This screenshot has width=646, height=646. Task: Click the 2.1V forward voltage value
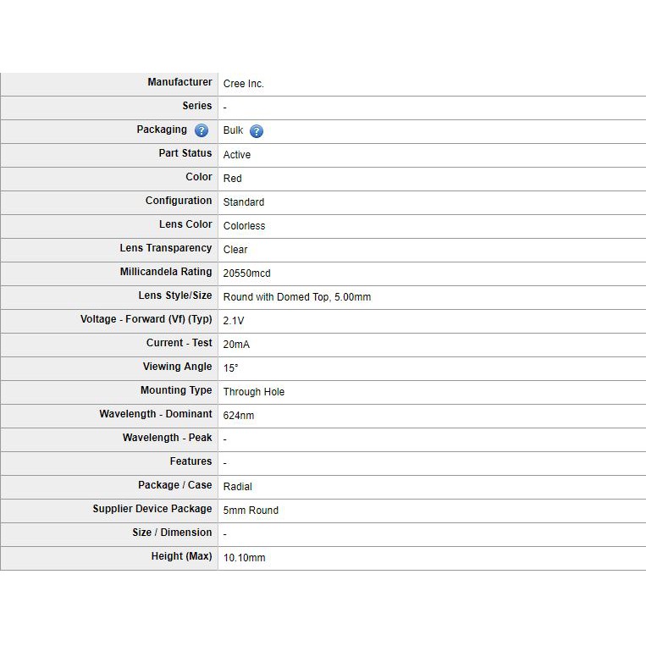(x=234, y=321)
